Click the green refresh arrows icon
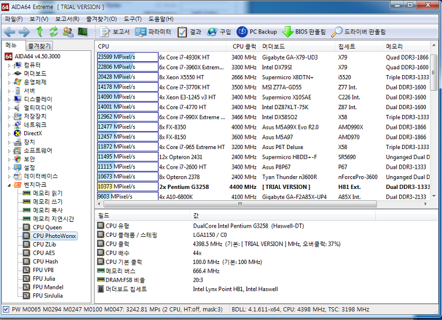442x320 pixels. [x=54, y=32]
